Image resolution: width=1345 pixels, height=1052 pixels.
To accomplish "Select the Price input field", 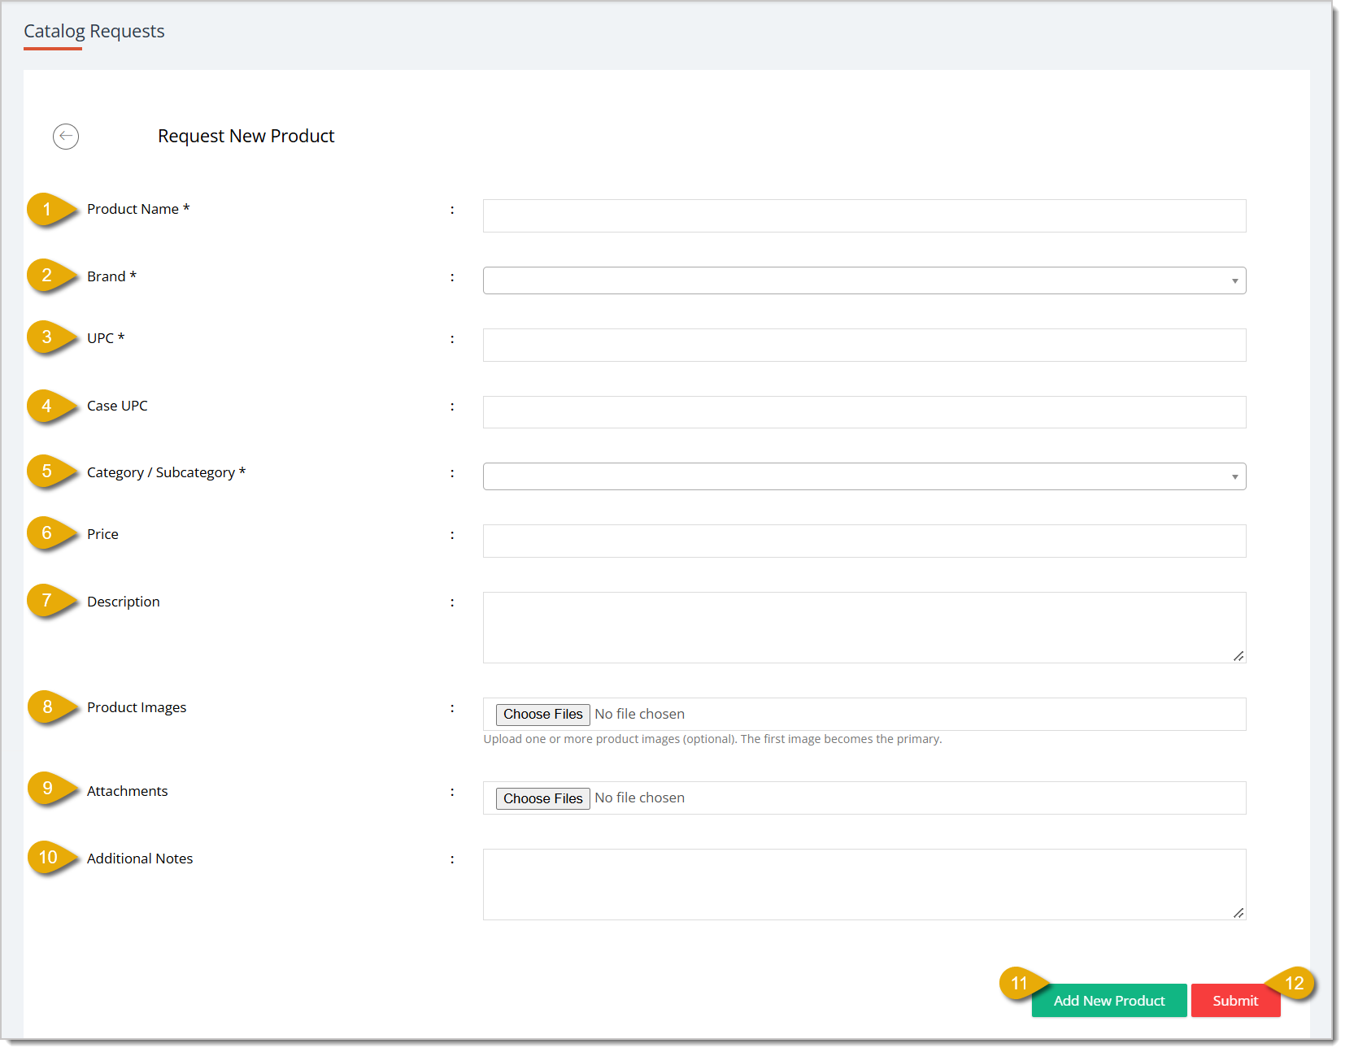I will [864, 541].
